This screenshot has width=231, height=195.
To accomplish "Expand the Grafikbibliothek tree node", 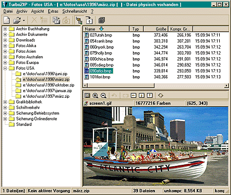I will [x=5, y=102].
